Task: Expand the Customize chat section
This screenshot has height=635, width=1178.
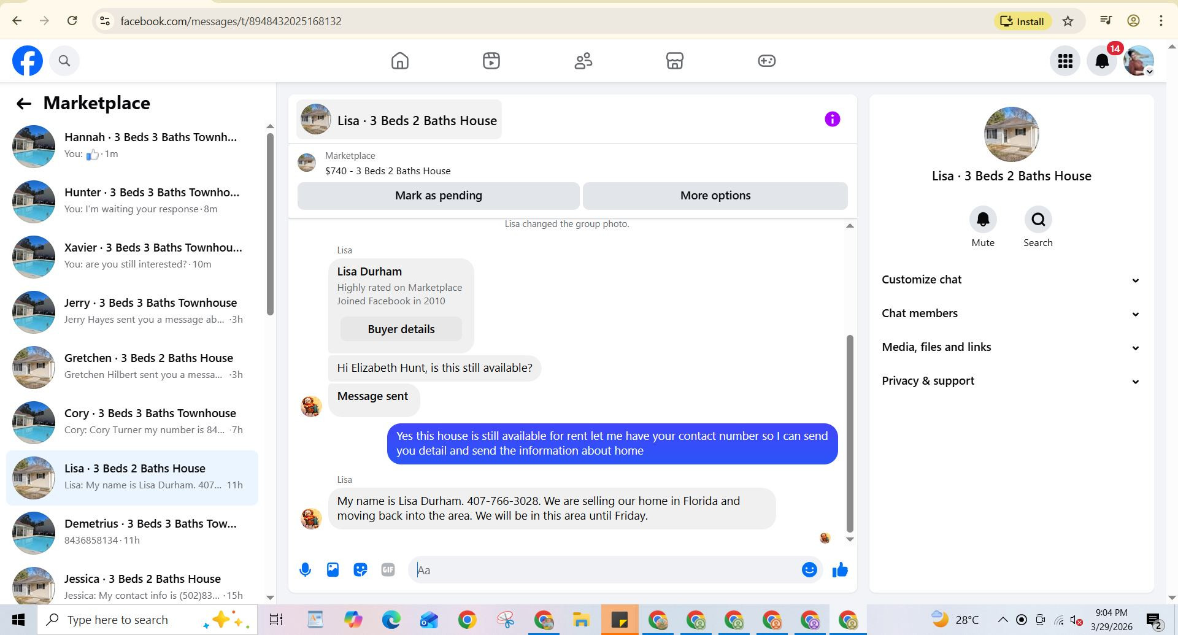Action: pos(1011,280)
